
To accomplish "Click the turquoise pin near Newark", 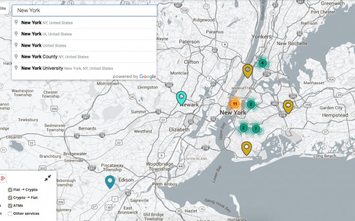I will (x=181, y=98).
